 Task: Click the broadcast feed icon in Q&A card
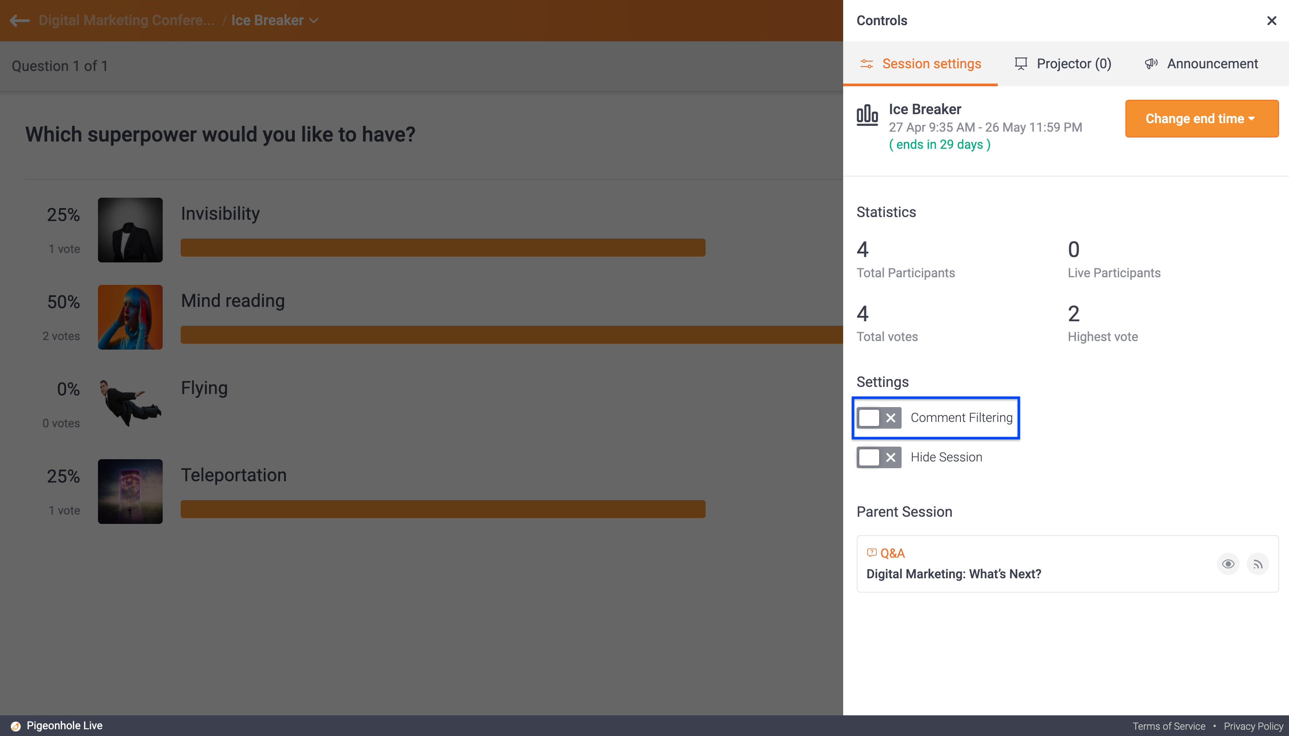[x=1258, y=564]
